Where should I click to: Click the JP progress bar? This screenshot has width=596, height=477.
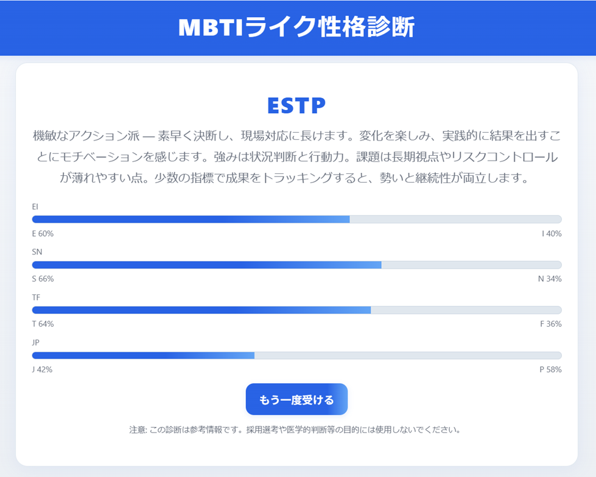(x=296, y=355)
